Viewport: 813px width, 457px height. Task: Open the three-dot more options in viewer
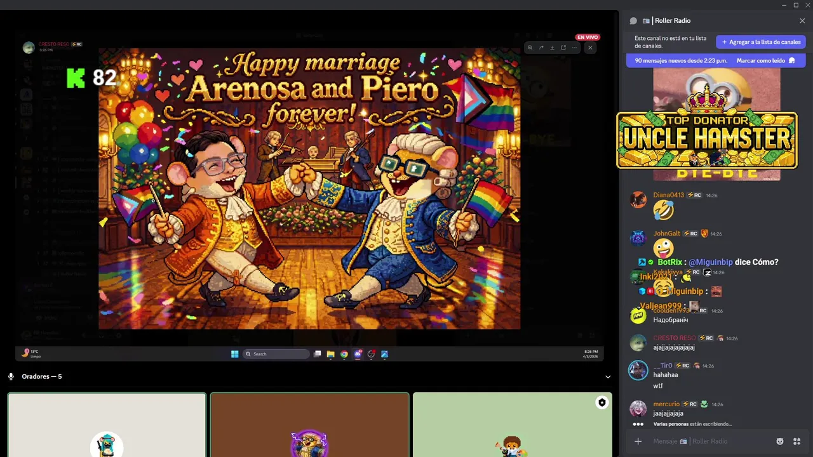click(574, 48)
